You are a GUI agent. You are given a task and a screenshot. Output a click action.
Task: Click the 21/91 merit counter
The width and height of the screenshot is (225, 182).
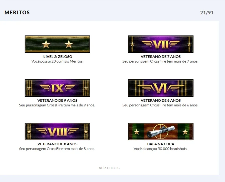[207, 12]
